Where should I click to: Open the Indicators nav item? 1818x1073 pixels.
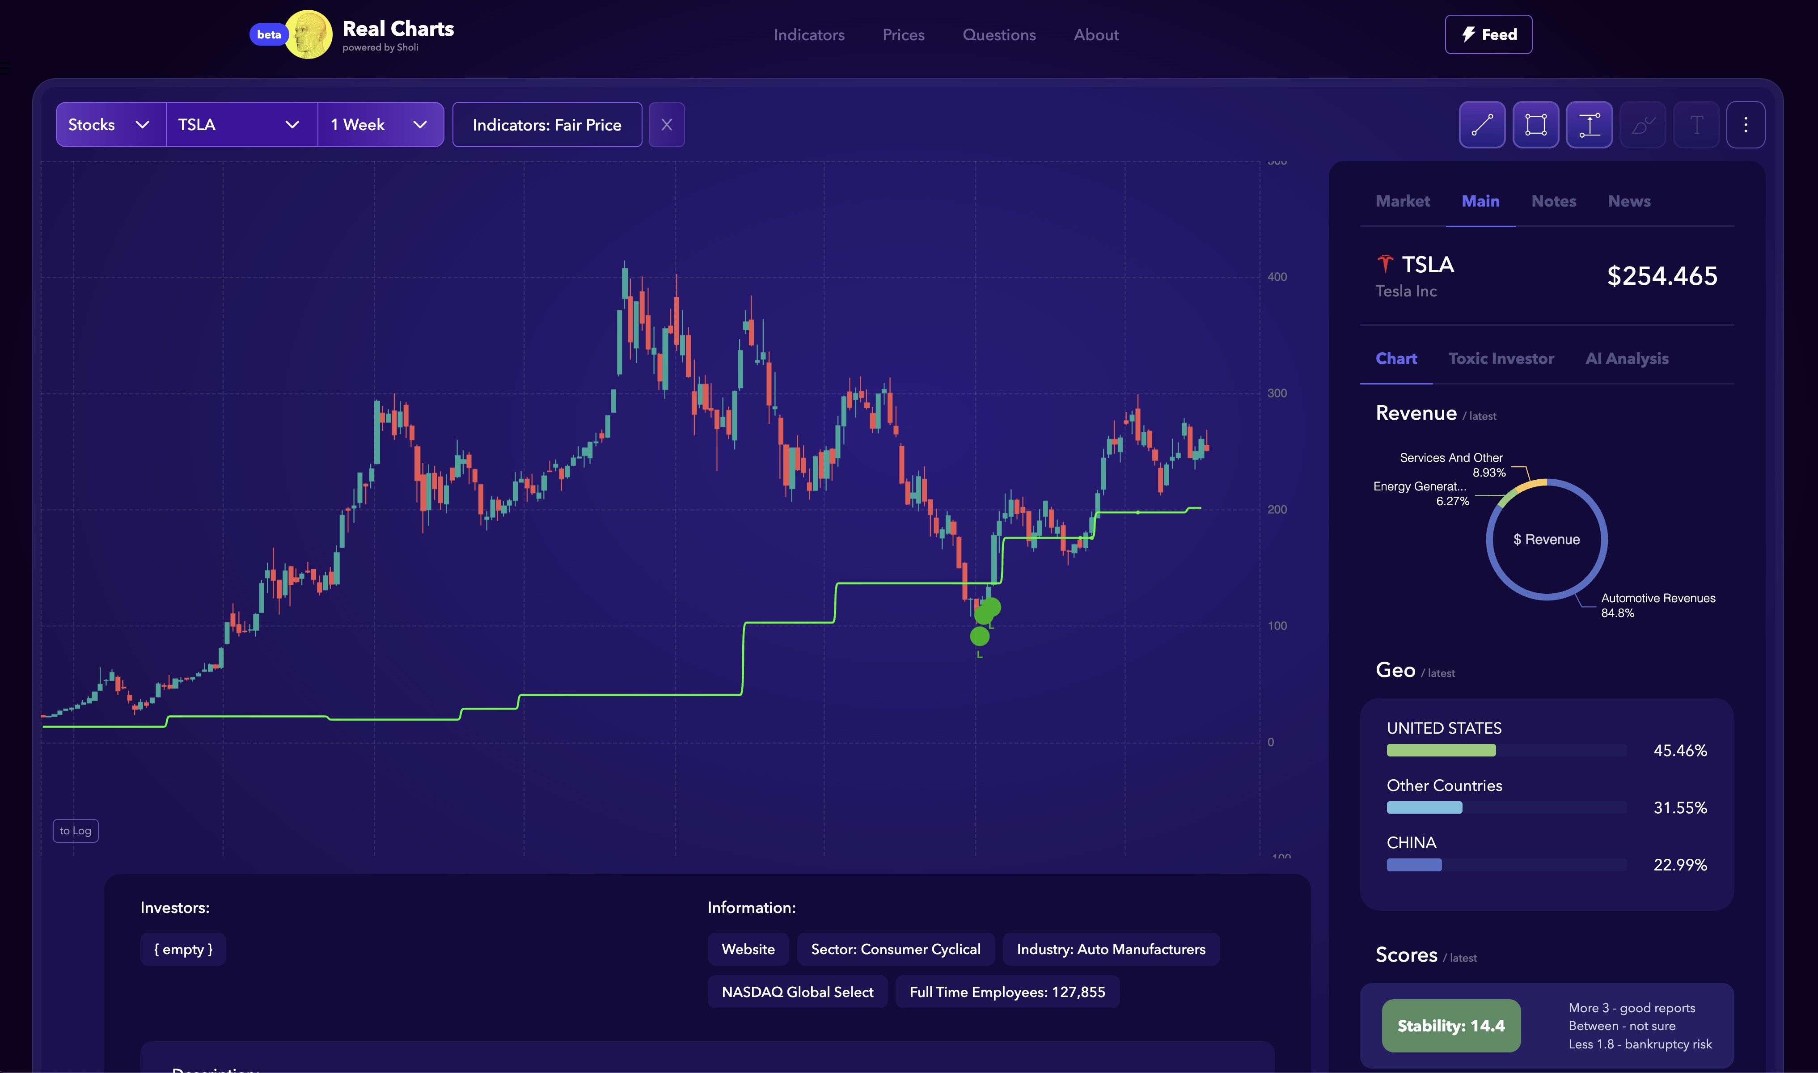point(808,35)
